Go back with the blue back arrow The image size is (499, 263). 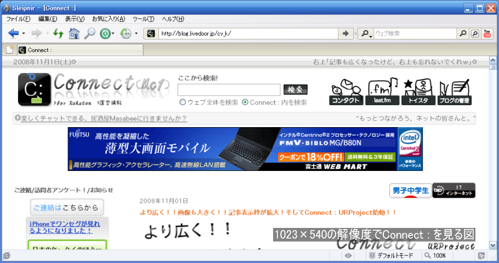(x=13, y=33)
